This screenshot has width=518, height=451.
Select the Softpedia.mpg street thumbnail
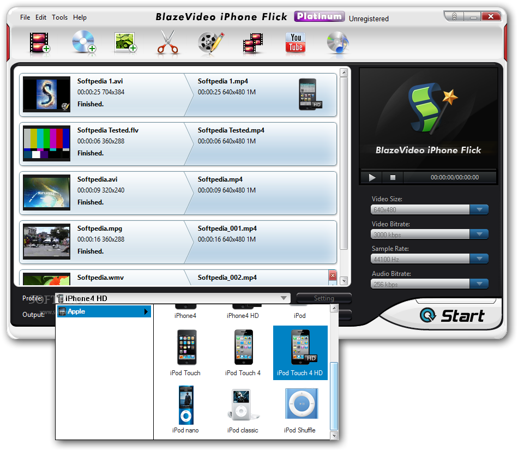(x=46, y=242)
